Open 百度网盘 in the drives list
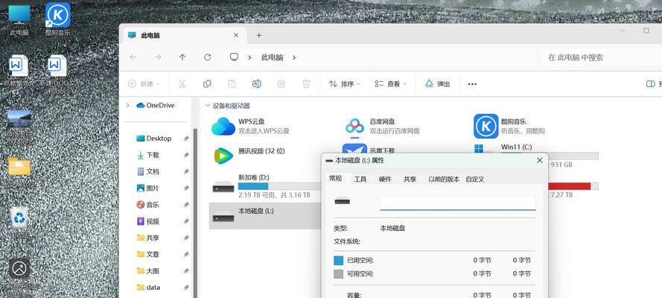Viewport: 662px width, 298px height. 383,126
